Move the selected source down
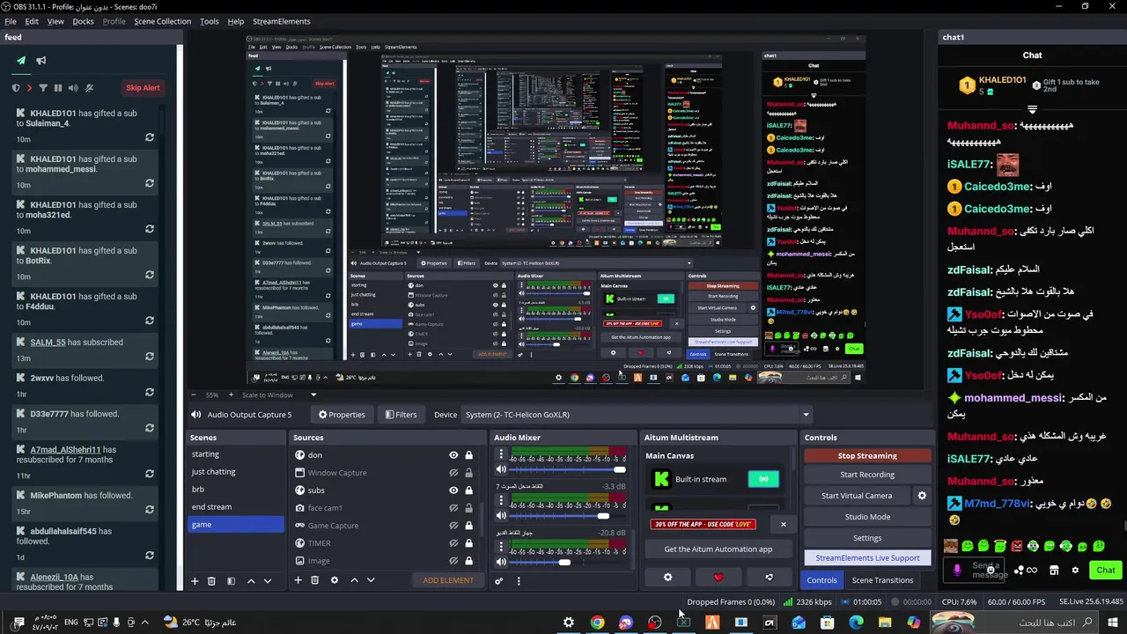 click(x=371, y=580)
